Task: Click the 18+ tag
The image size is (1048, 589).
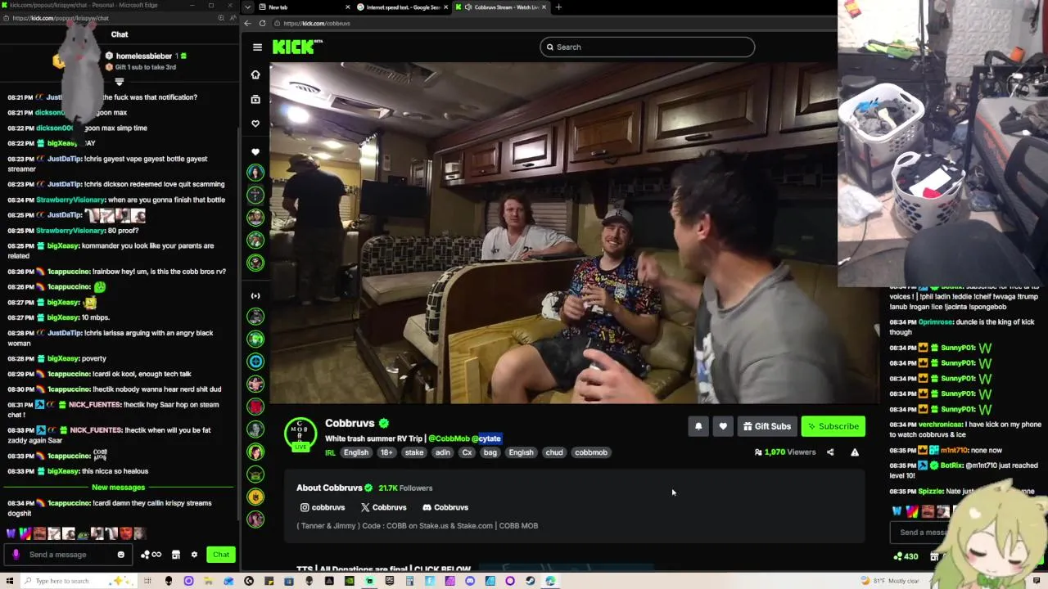Action: click(x=386, y=452)
